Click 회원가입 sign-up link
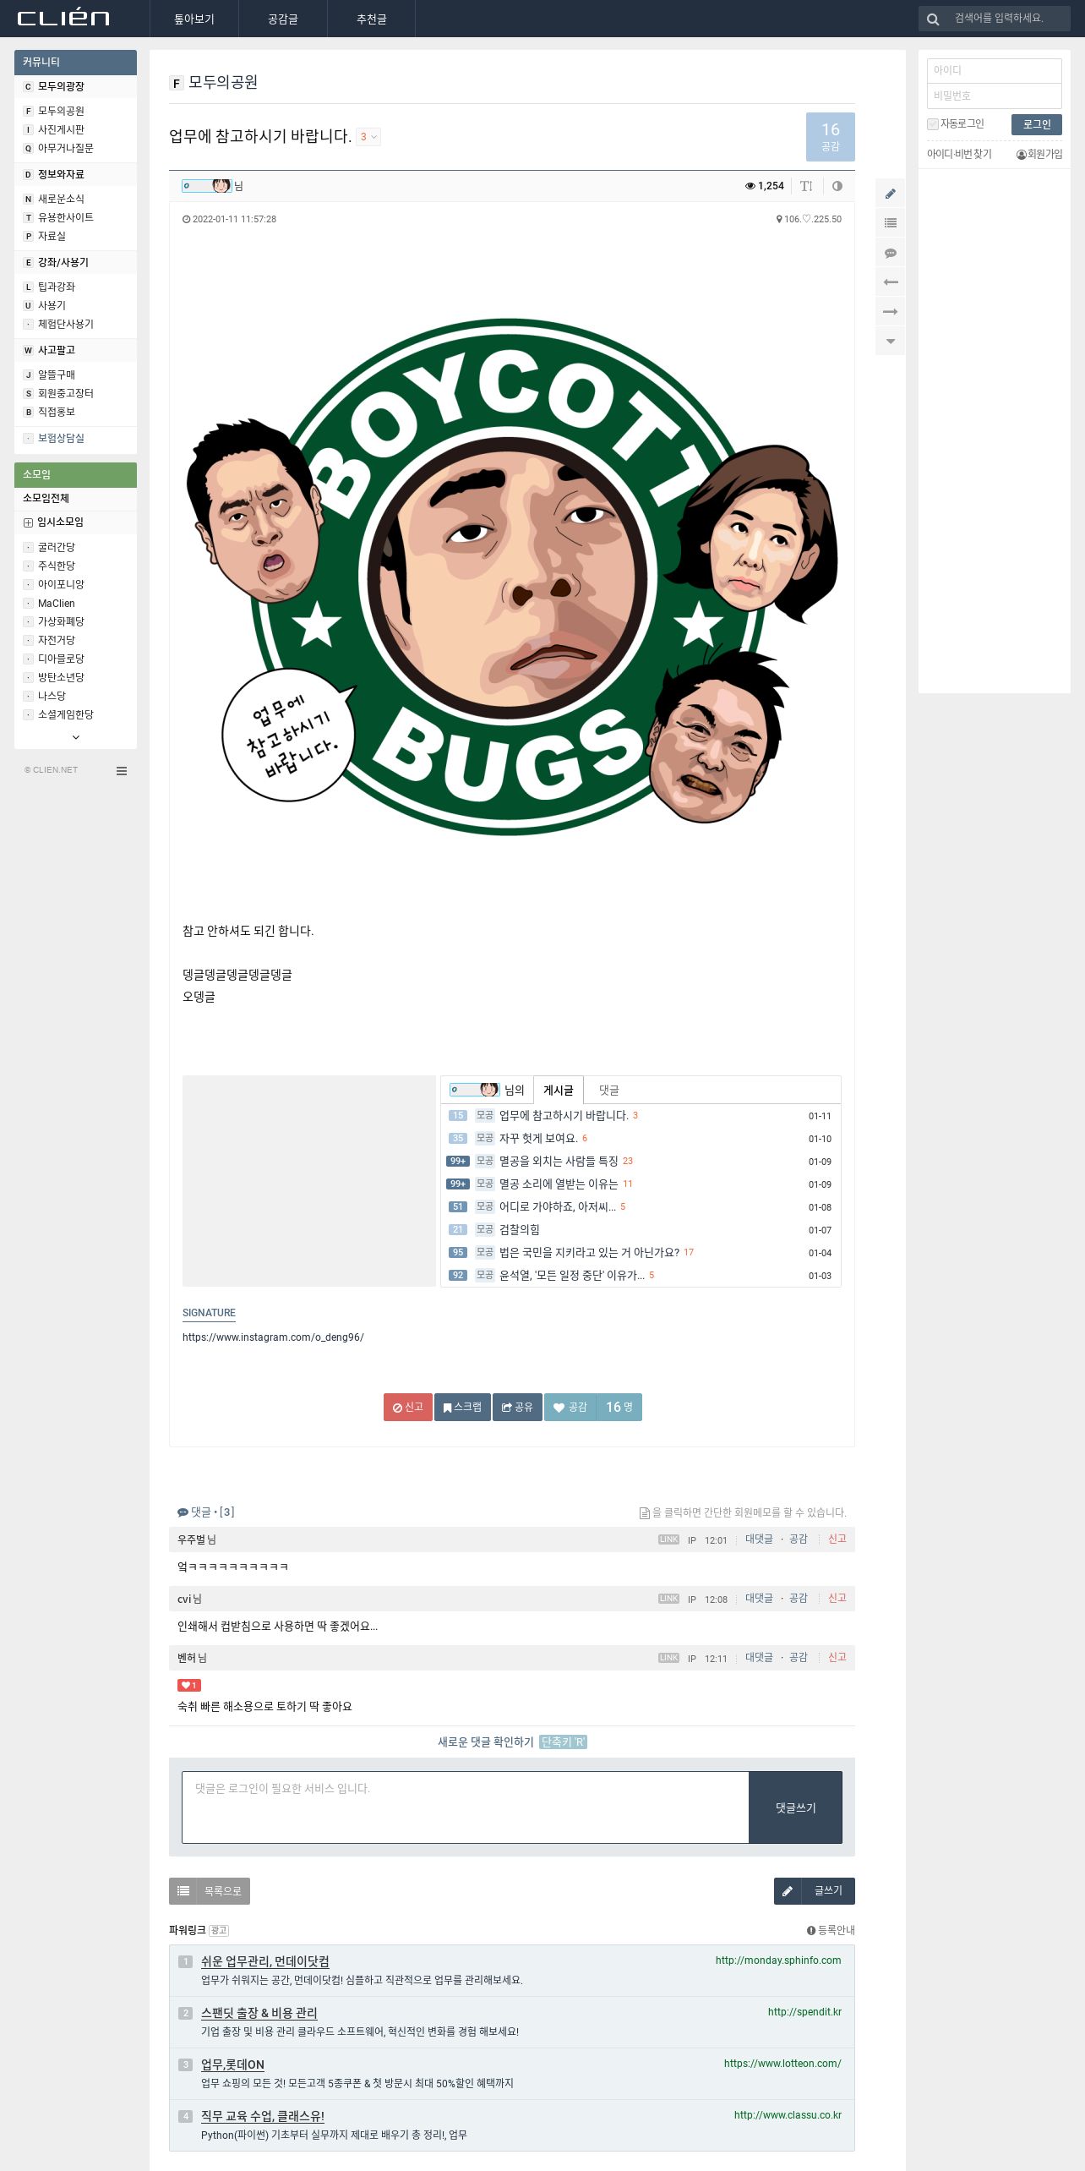 (1039, 154)
